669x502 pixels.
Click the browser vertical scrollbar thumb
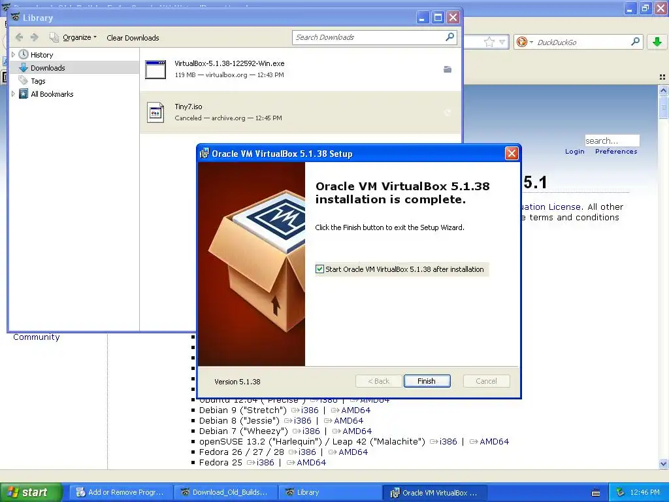663,107
